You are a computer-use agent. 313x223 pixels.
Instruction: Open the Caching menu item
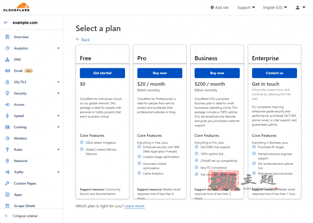20,127
